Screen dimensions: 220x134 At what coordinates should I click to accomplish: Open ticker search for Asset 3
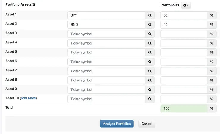coord(150,34)
